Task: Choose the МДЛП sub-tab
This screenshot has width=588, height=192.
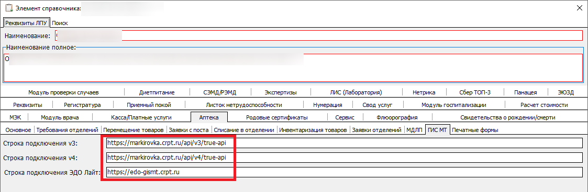Action: point(414,130)
